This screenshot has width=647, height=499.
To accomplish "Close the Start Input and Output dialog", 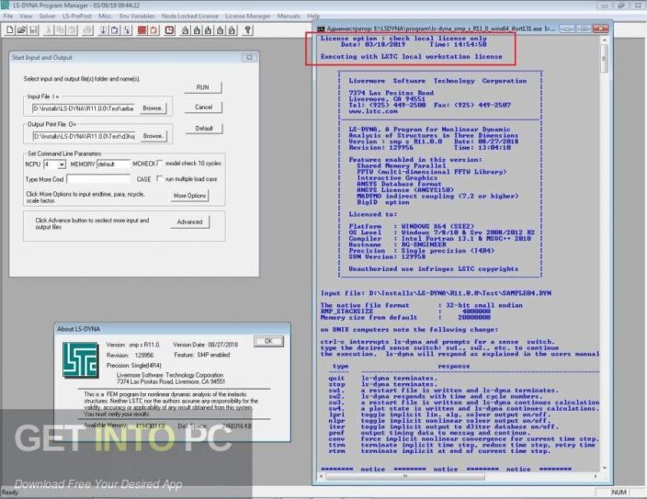I will (249, 57).
